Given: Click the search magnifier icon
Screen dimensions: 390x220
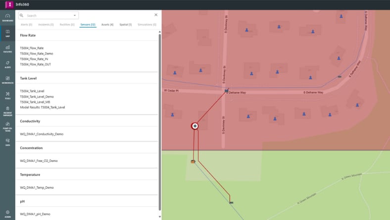Looking at the screenshot, I should pos(22,15).
